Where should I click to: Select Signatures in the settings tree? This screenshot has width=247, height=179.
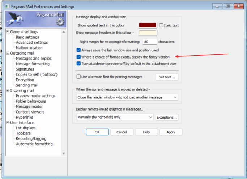(x=25, y=69)
